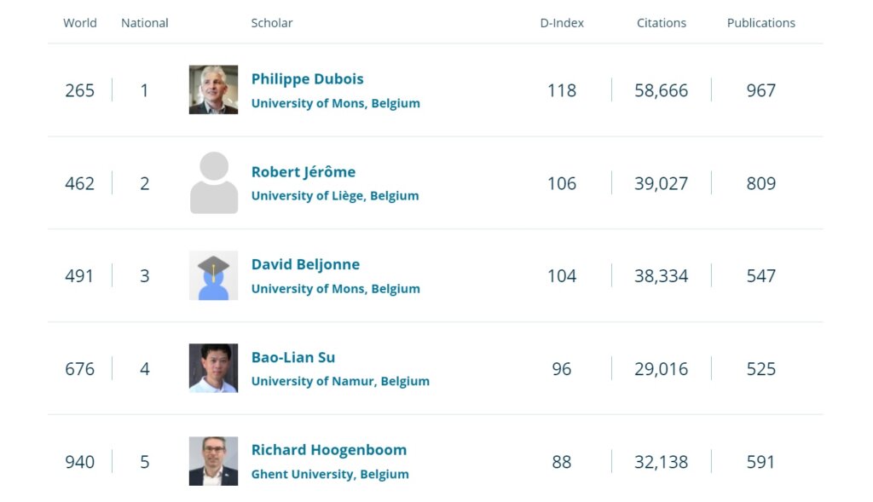Viewport: 873px width, 502px height.
Task: Click the Scholar column header
Action: pyautogui.click(x=272, y=23)
